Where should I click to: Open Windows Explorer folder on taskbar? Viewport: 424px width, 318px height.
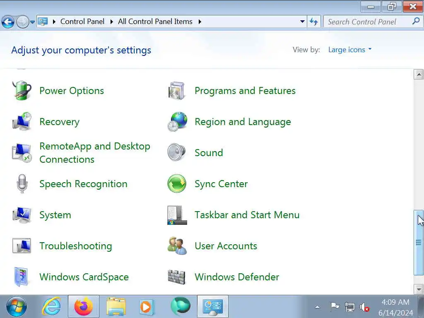click(x=116, y=306)
